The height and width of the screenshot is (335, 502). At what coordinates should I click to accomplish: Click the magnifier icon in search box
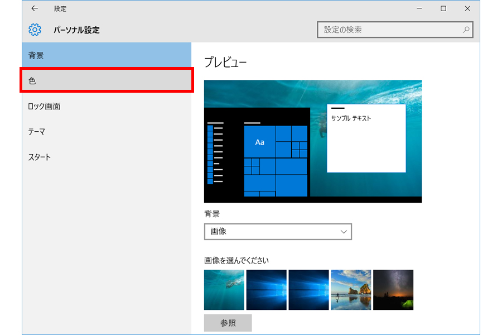pyautogui.click(x=466, y=30)
